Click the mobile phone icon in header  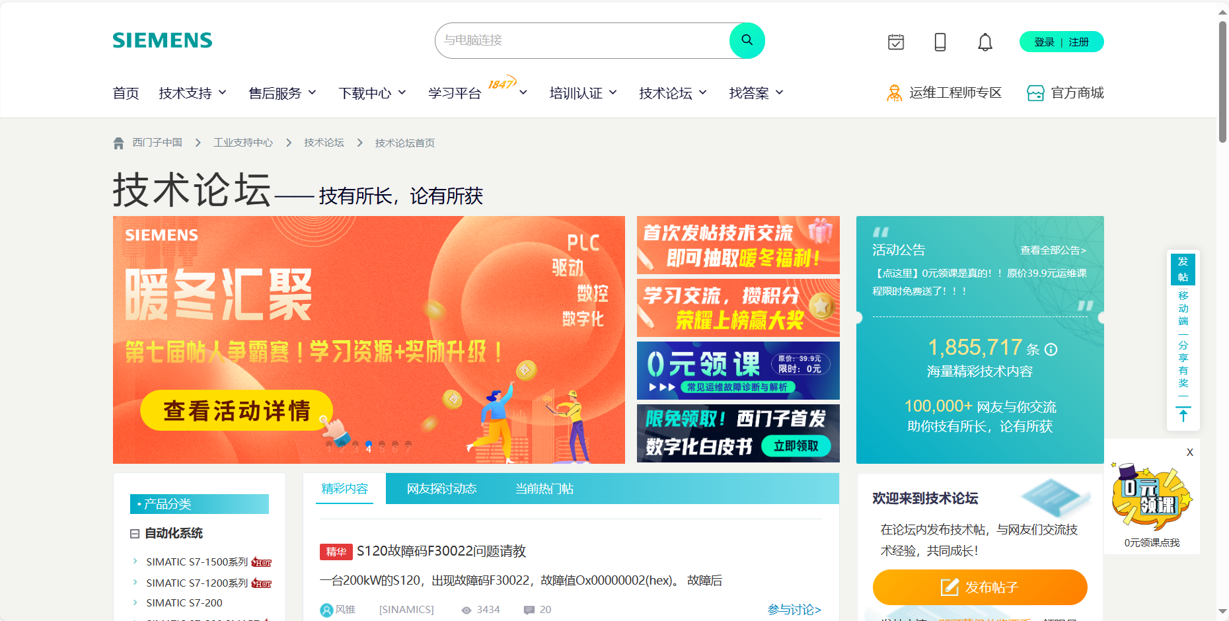click(940, 42)
